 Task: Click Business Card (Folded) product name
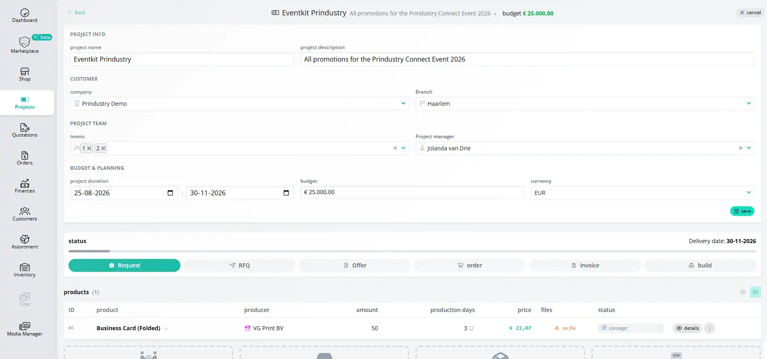(x=128, y=328)
